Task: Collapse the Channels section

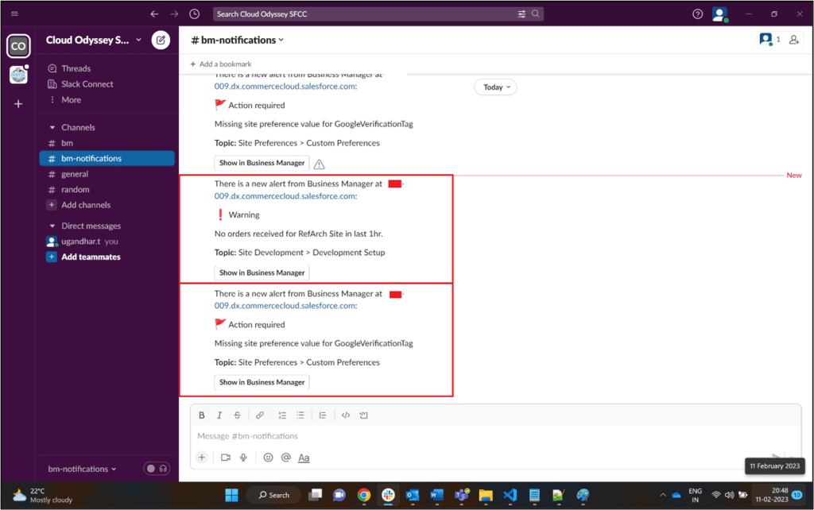Action: [52, 127]
